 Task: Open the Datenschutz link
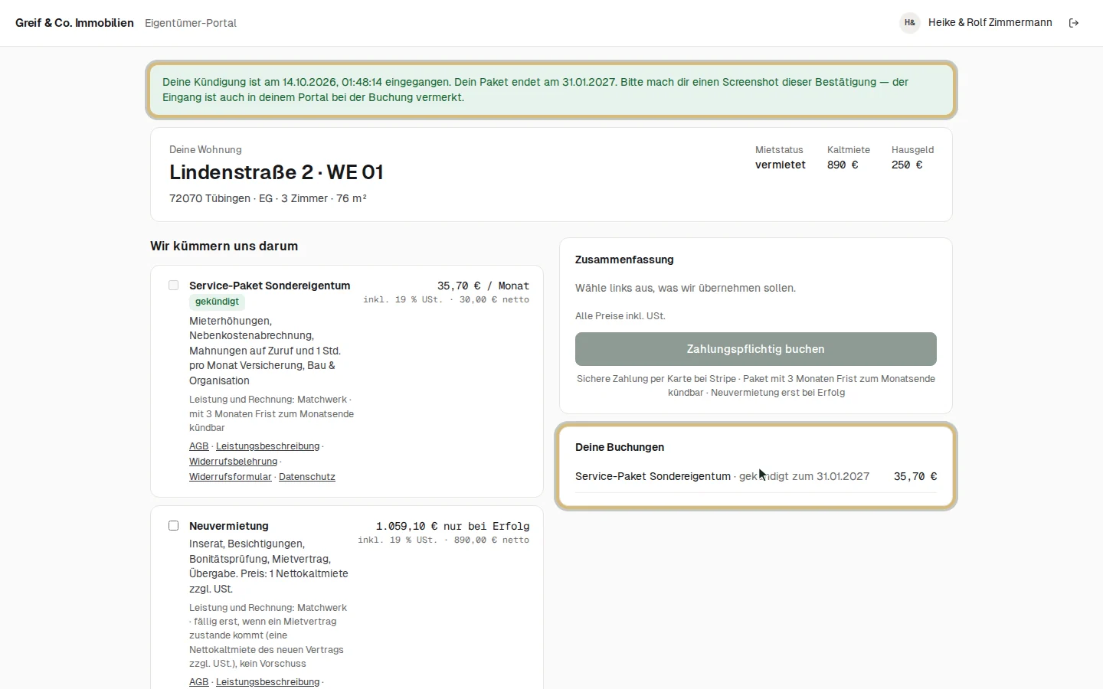(307, 477)
